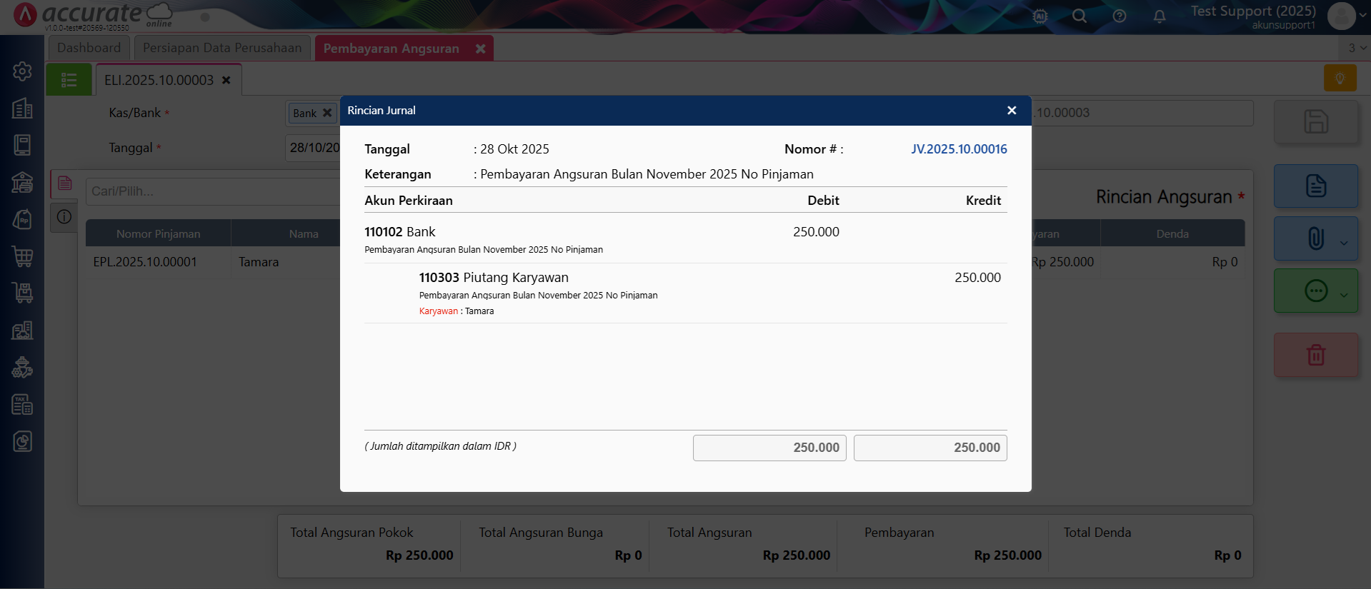Click the red trash delete button
Image resolution: width=1371 pixels, height=589 pixels.
pos(1315,355)
